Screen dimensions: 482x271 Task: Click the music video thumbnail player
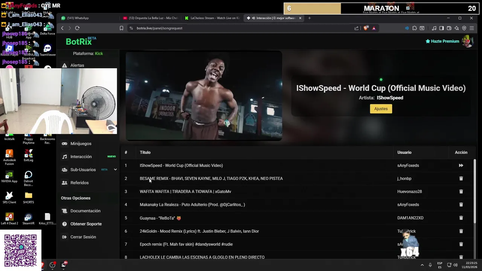pos(204,96)
